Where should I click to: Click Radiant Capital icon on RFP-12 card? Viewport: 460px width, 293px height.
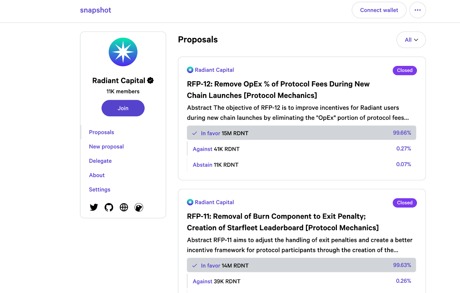[x=190, y=70]
